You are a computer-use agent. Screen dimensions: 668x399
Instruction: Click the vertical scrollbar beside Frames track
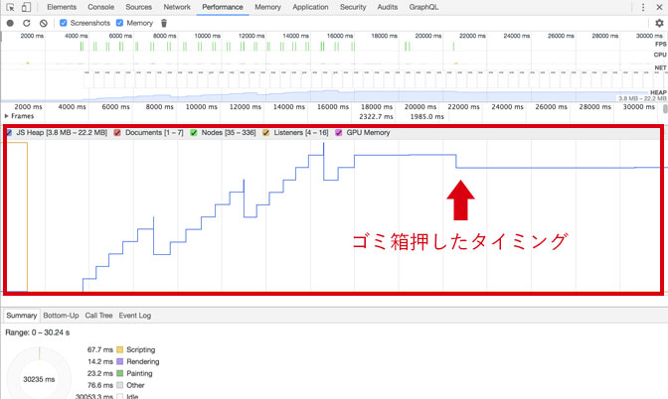(665, 109)
